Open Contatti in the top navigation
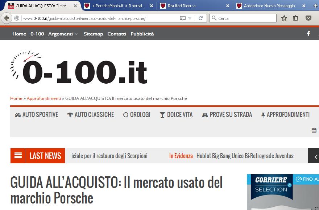Screen dimensions: 319x210 (x=117, y=34)
